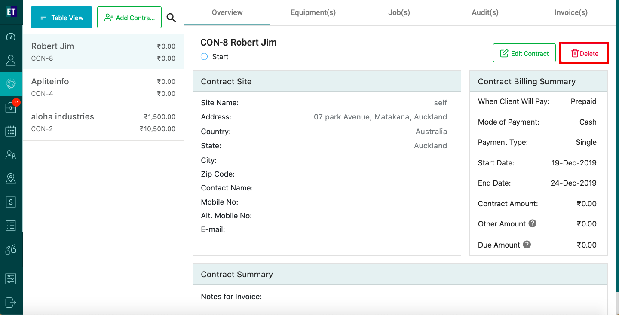The width and height of the screenshot is (619, 315).
Task: Click the help icon beside Due Amount
Action: [527, 245]
